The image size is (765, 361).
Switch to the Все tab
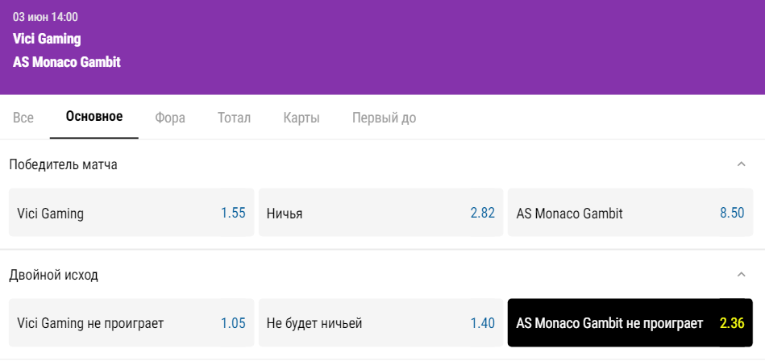[x=23, y=118]
